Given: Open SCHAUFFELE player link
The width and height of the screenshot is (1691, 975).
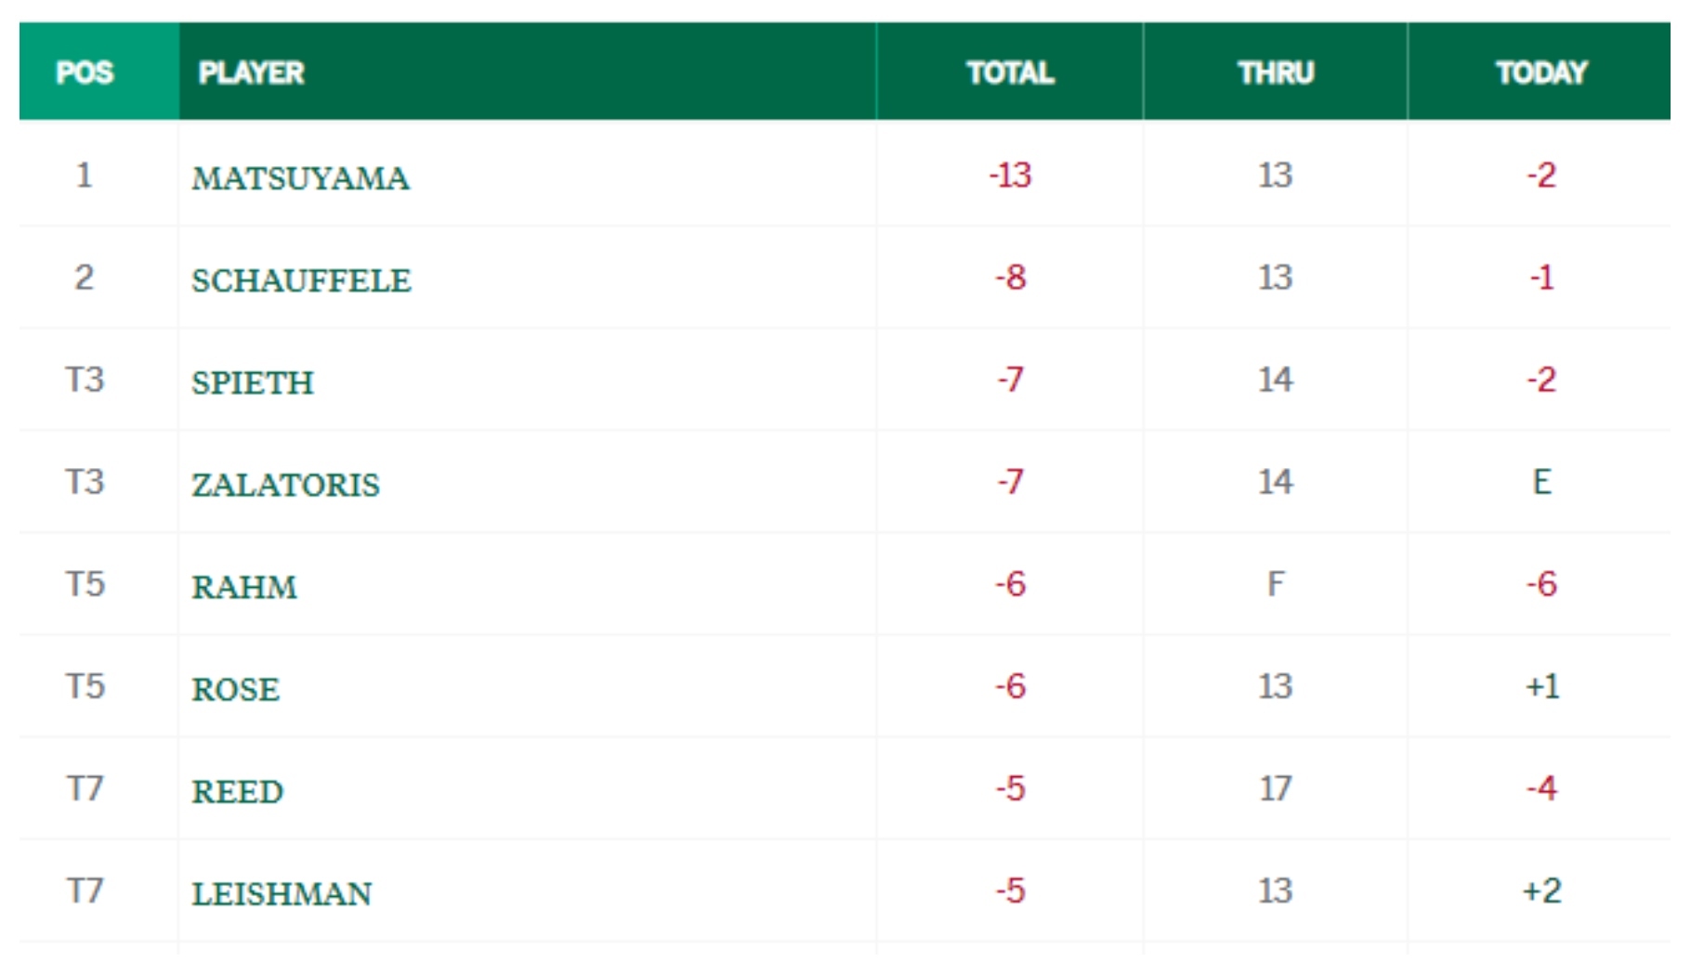Looking at the screenshot, I should 301,279.
